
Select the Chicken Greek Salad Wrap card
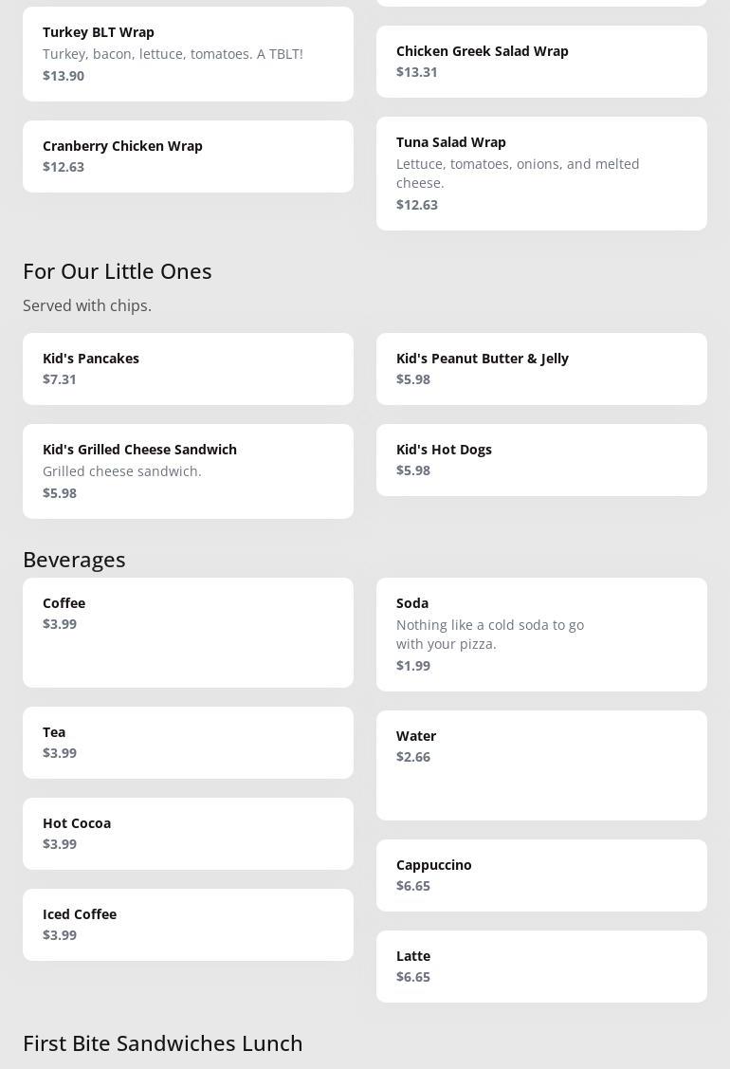541,62
